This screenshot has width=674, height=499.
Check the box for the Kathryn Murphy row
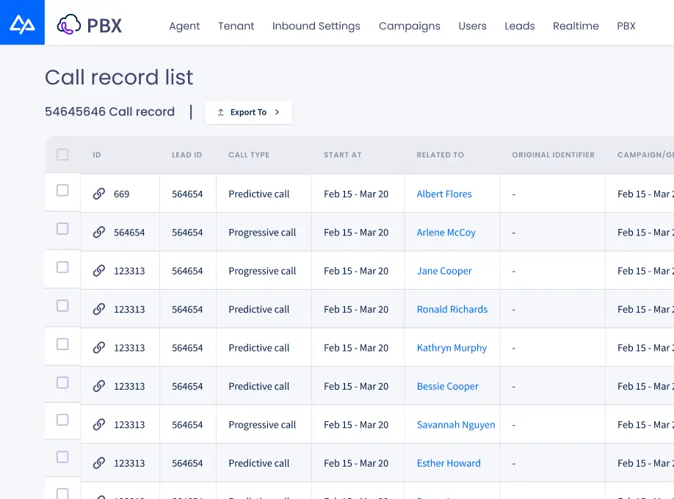coord(62,344)
